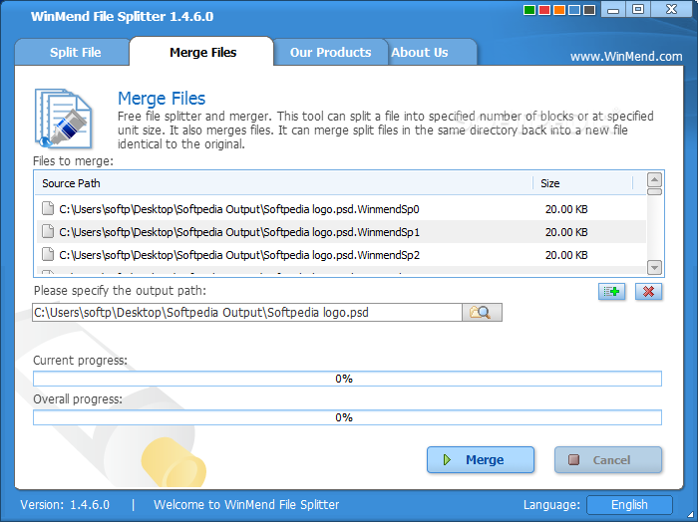Browse for output path folder icon
The image size is (698, 522).
click(482, 312)
